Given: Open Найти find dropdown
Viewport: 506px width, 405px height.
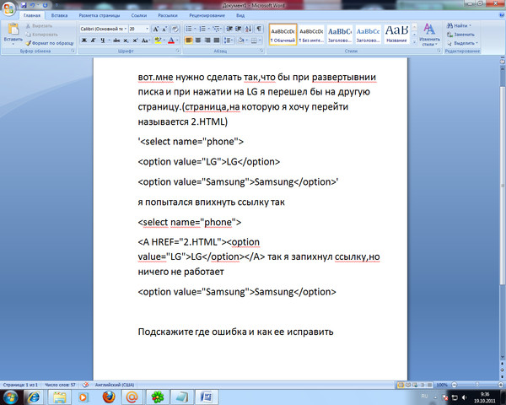Looking at the screenshot, I should (x=471, y=25).
